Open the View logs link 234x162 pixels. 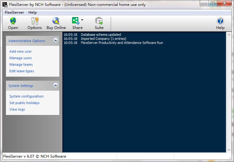pyautogui.click(x=17, y=109)
